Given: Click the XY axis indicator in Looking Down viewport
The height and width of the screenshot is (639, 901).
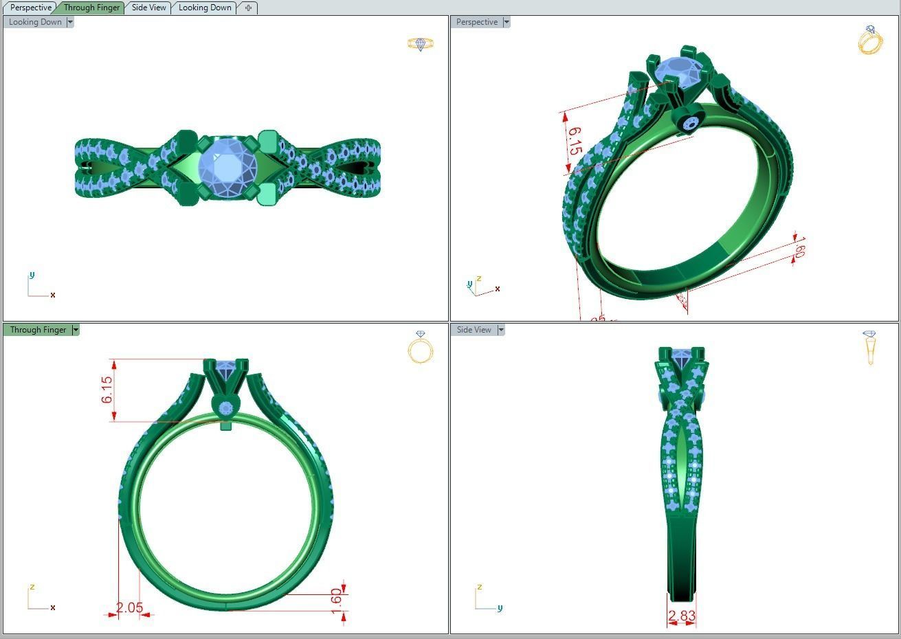Looking at the screenshot, I should 41,285.
